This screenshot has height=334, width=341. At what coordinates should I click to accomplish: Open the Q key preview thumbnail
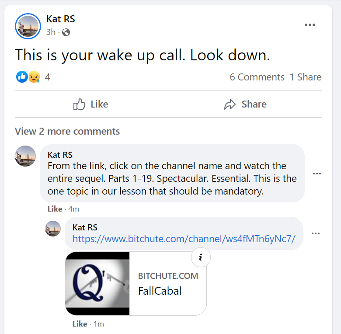(x=97, y=283)
